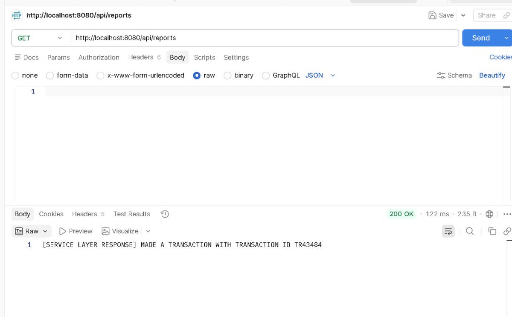
Task: Click the SERVICE LAYER RESPONSE text line
Action: click(182, 244)
